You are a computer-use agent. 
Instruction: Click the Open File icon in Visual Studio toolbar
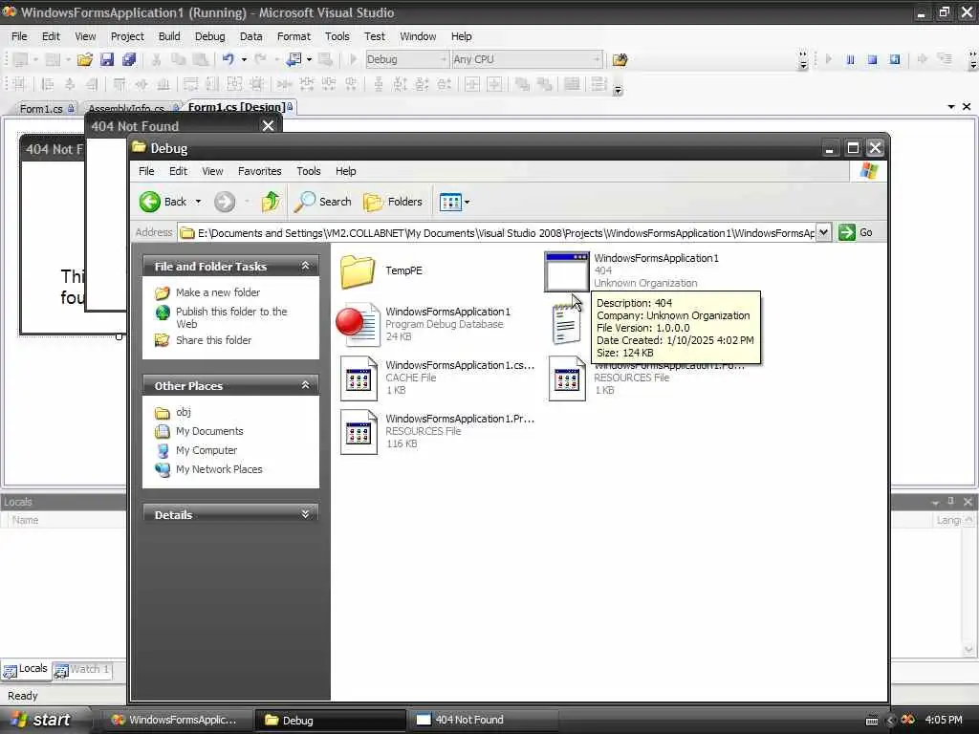point(85,59)
